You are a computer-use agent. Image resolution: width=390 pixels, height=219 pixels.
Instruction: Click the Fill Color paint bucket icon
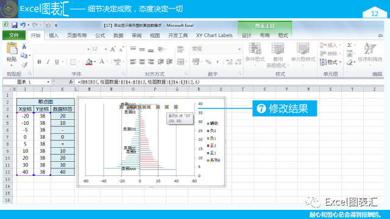(x=89, y=61)
